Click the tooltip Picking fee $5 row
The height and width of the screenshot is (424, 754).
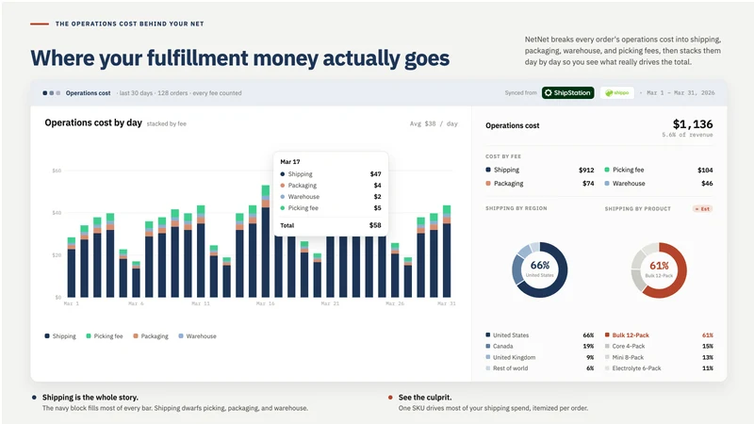(331, 208)
